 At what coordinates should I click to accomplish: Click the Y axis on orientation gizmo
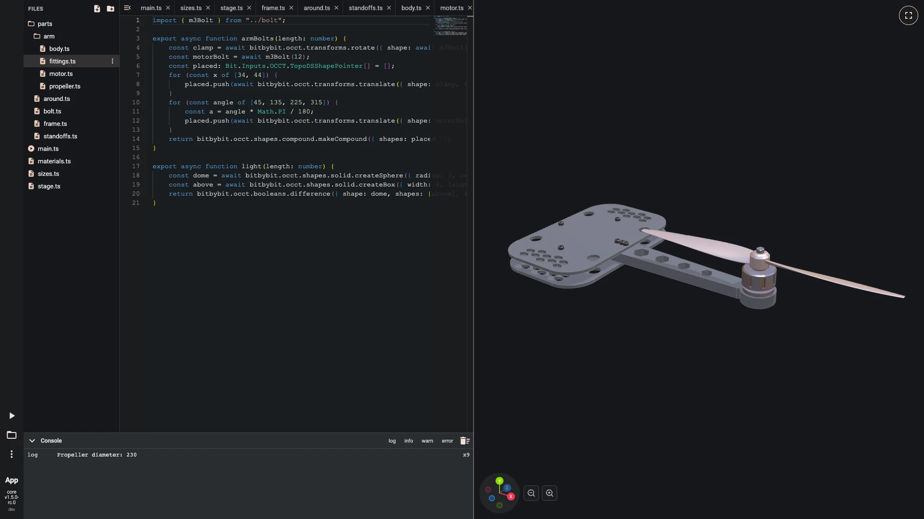(x=500, y=481)
